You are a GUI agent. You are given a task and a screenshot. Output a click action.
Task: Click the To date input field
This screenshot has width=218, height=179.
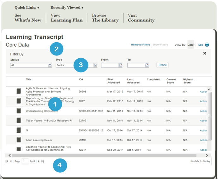coord(136,65)
